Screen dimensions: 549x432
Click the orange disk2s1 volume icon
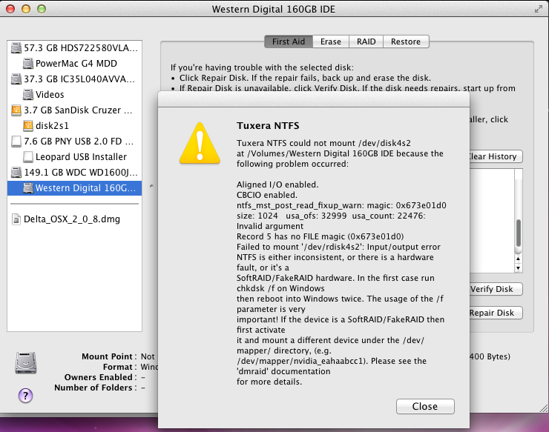28,125
